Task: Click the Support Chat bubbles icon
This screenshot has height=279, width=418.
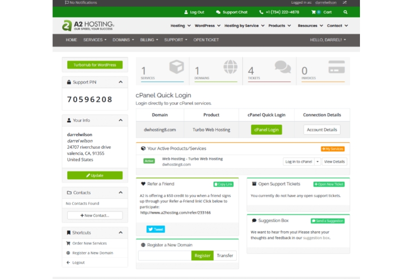Action: pyautogui.click(x=218, y=12)
